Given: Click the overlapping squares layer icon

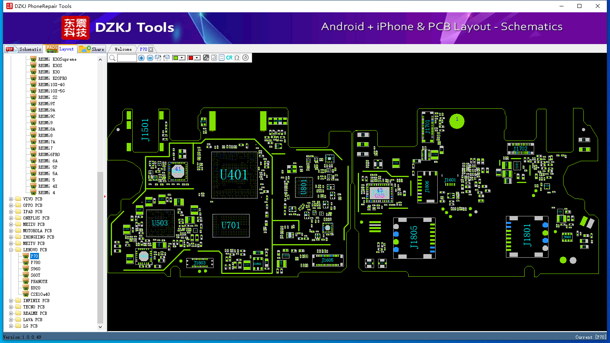Looking at the screenshot, I should point(206,58).
